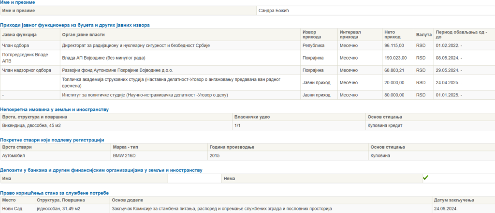Viewport: 495px width, 213px height.
Task: Select the Нови Сад location cell
Action: coord(13,208)
